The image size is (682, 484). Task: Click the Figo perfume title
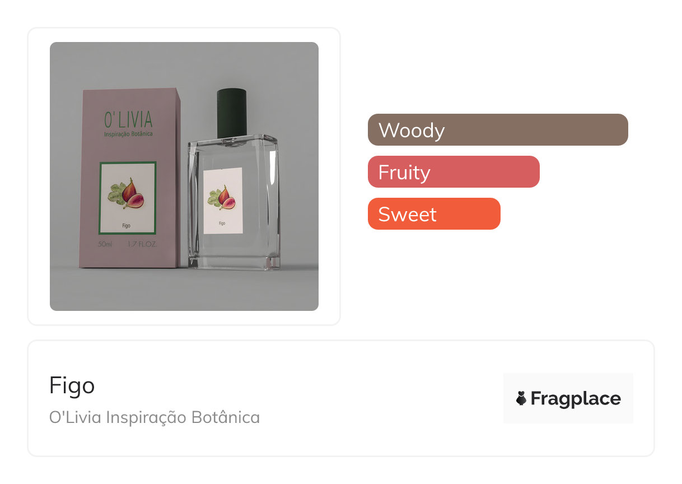(x=72, y=385)
